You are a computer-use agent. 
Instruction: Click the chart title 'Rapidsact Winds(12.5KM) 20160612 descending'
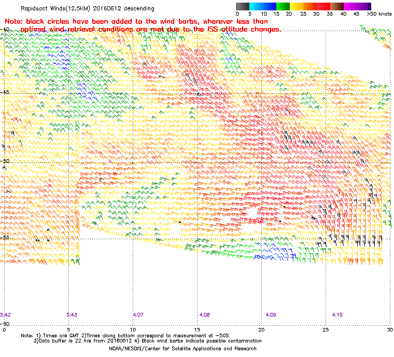(88, 8)
